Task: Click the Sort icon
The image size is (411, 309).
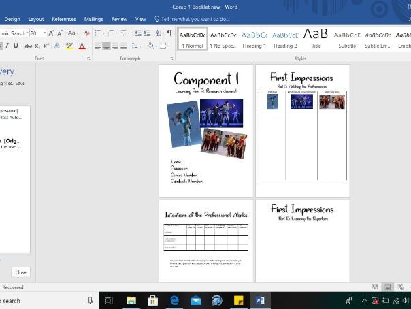Action: 158,33
